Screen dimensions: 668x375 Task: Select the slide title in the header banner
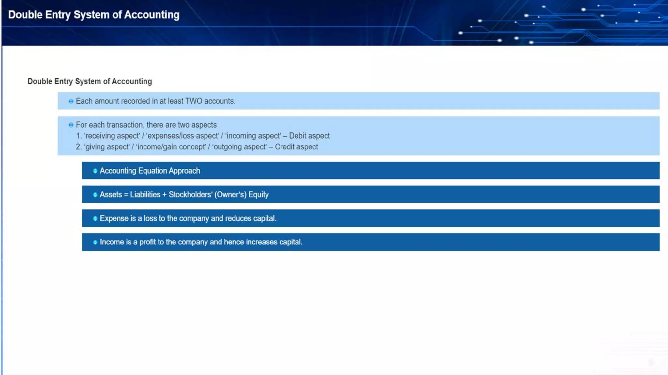click(x=94, y=15)
